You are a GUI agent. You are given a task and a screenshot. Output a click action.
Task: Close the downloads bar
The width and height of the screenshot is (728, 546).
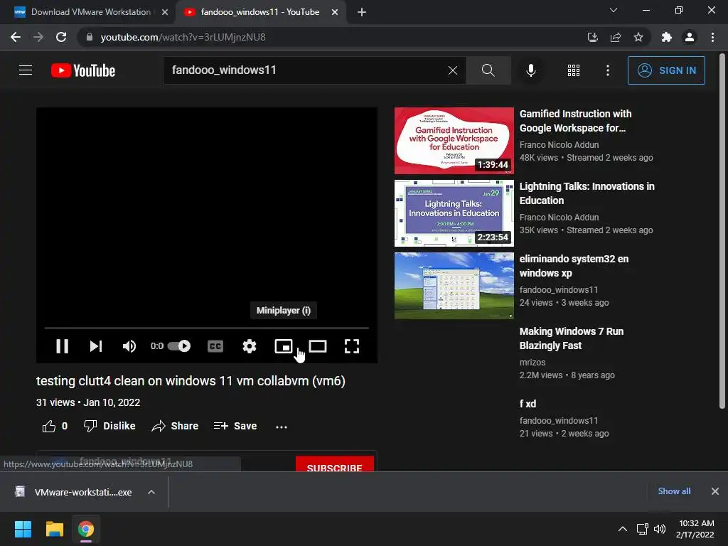click(715, 491)
